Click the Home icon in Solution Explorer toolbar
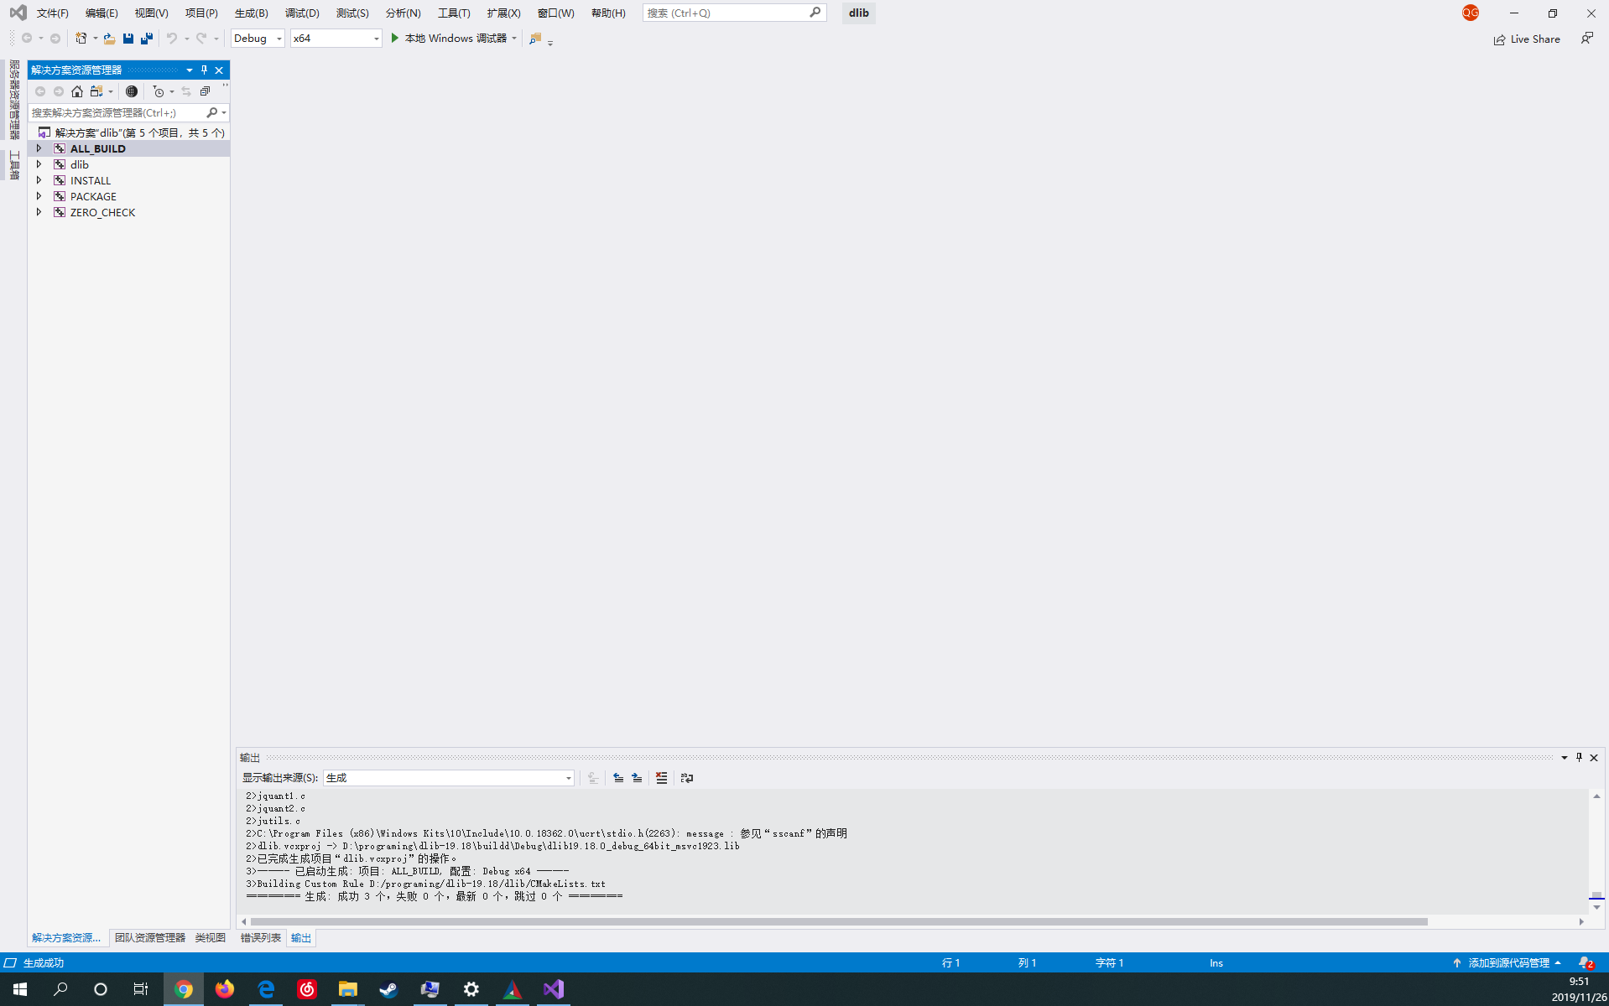The image size is (1609, 1006). point(77,91)
